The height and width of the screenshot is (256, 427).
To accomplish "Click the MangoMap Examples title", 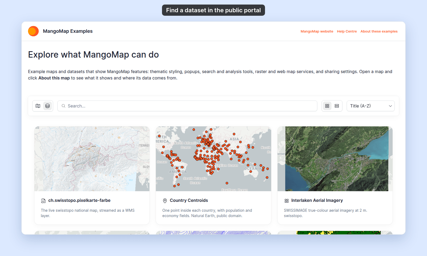I will coord(68,31).
